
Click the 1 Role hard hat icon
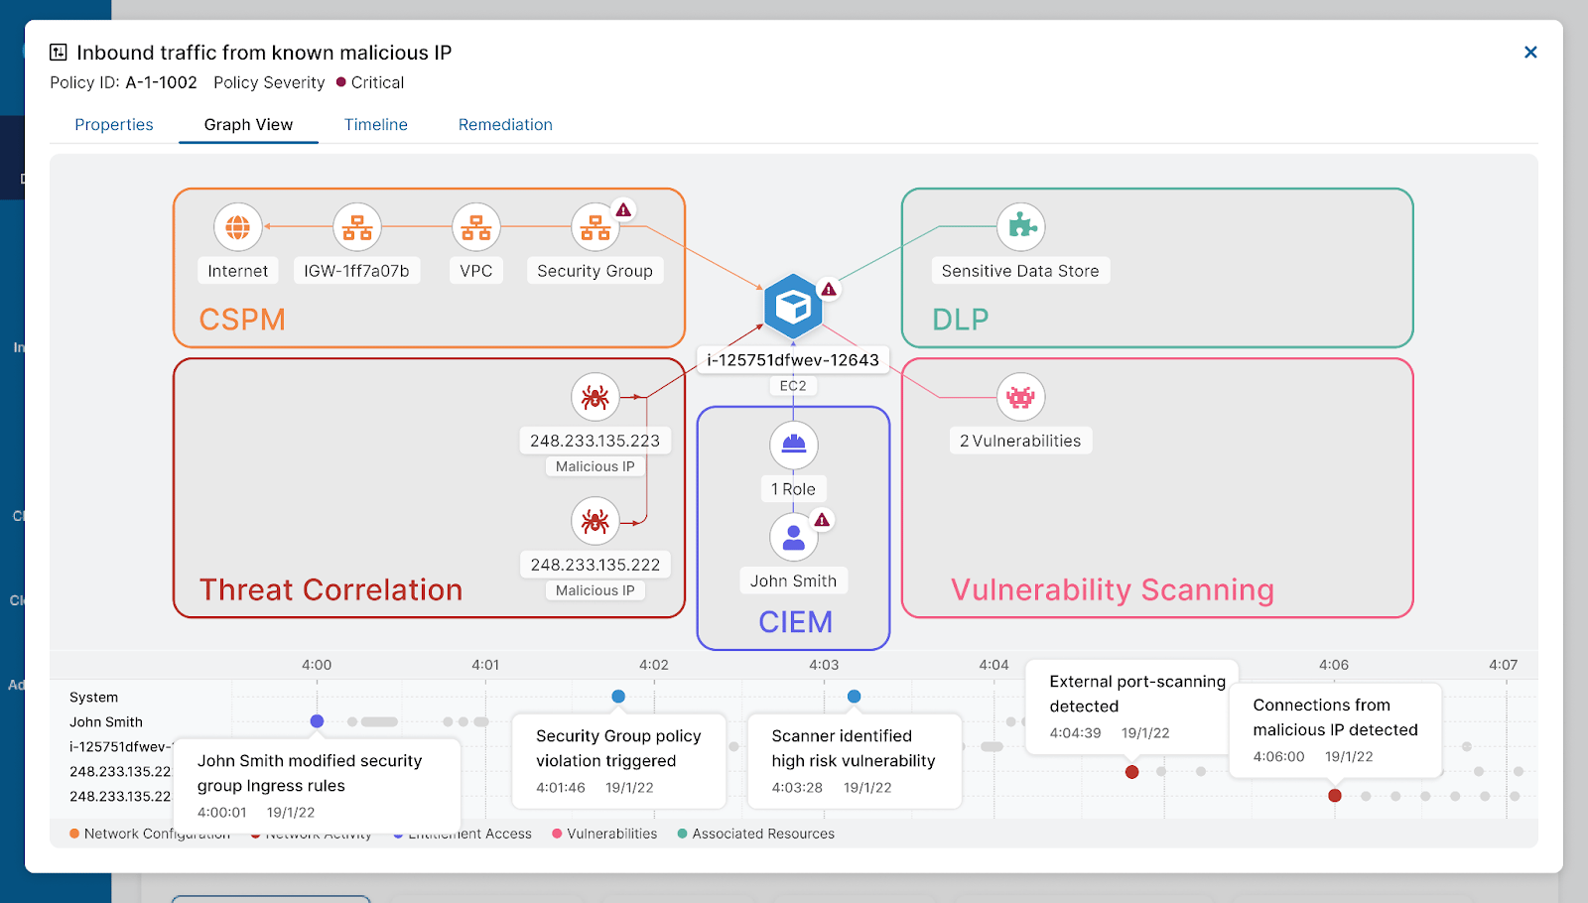792,446
